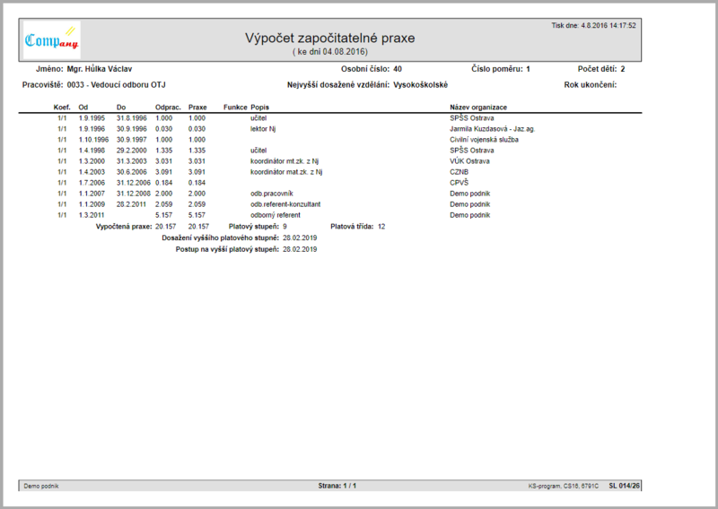Viewport: 718px width, 509px height.
Task: Click the Osobní číslo value 40
Action: 398,69
